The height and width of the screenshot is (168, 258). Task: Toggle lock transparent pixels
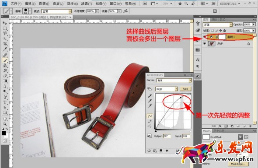coord(213,31)
